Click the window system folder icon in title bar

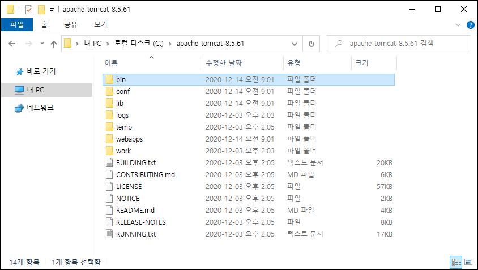click(10, 10)
